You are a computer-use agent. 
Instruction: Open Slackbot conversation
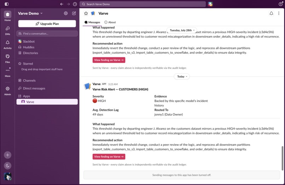[47, 41]
